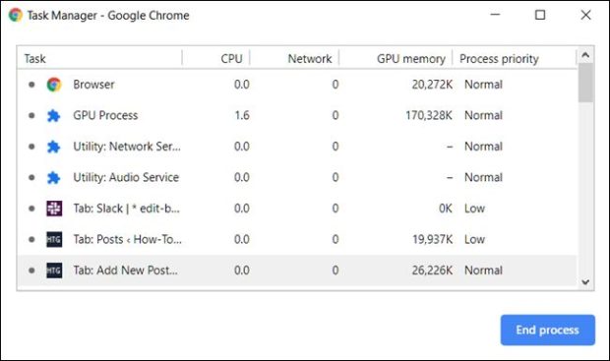Click the GPU Process puzzle-piece icon
The height and width of the screenshot is (361, 610).
coord(54,115)
